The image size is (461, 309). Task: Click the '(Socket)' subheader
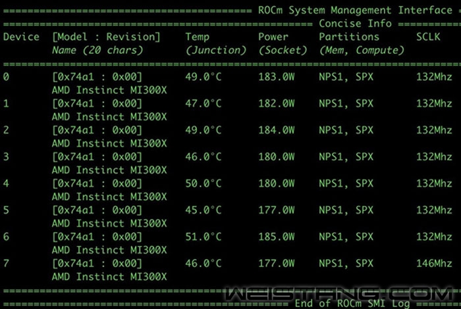283,50
